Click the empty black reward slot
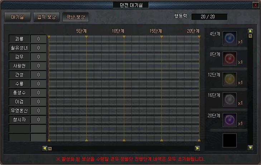 click(x=229, y=140)
